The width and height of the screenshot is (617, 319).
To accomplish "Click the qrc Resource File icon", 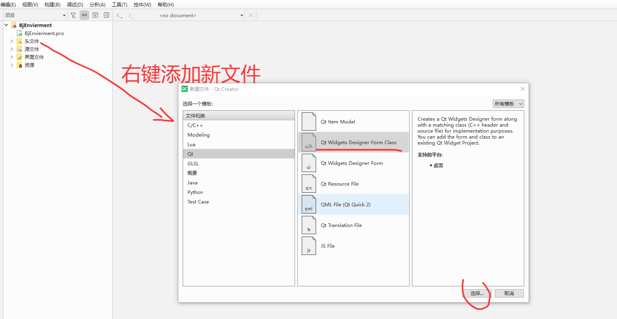I will pyautogui.click(x=309, y=184).
